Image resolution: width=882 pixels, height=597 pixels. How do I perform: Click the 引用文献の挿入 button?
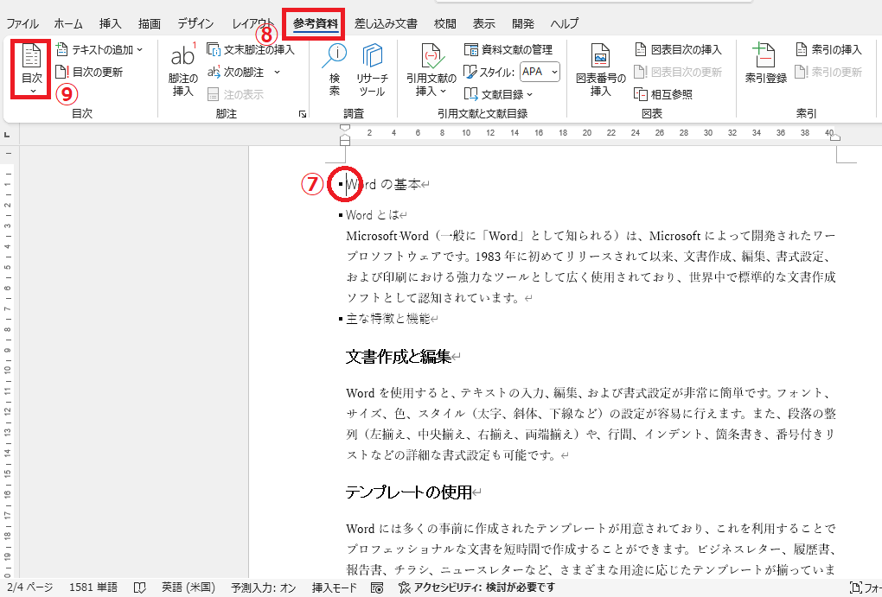(x=431, y=68)
